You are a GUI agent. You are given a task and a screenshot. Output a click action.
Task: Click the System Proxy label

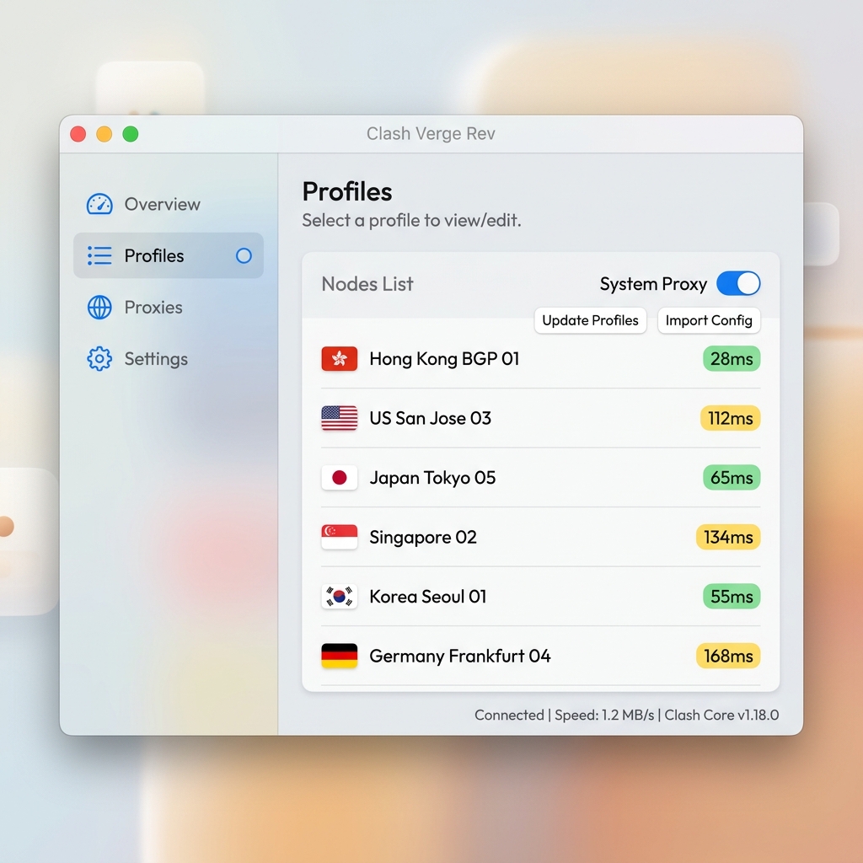[653, 284]
